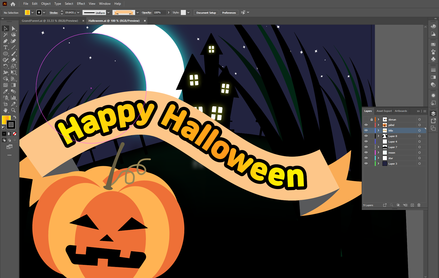Viewport: 439px width, 278px height.
Task: Click the Preferences button
Action: (229, 13)
